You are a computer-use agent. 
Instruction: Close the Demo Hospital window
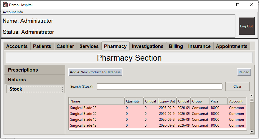251,5
